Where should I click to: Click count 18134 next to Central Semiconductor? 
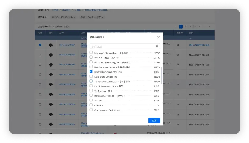156,72
